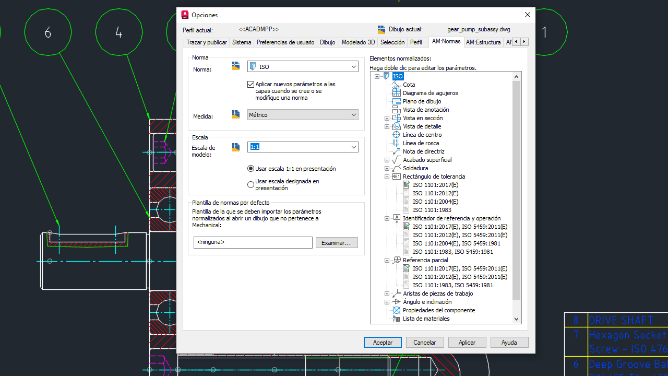Screen dimensions: 668x376
Task: Click the Soldadura weld symbol icon
Action: tap(397, 168)
